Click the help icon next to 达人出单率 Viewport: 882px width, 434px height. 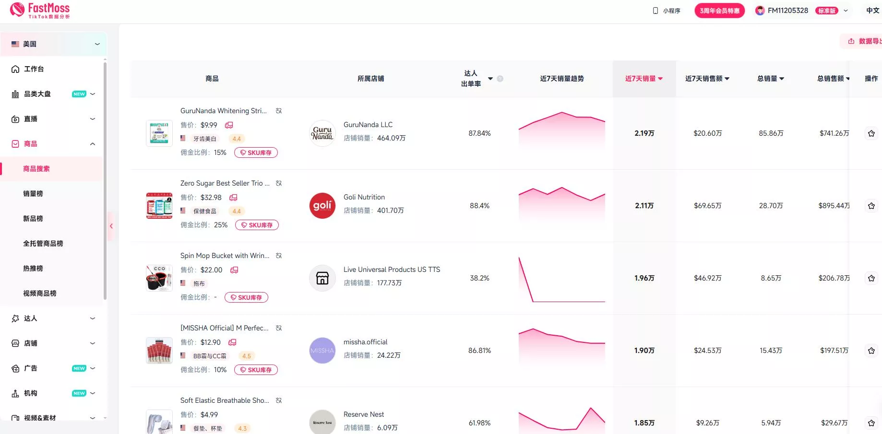tap(500, 79)
